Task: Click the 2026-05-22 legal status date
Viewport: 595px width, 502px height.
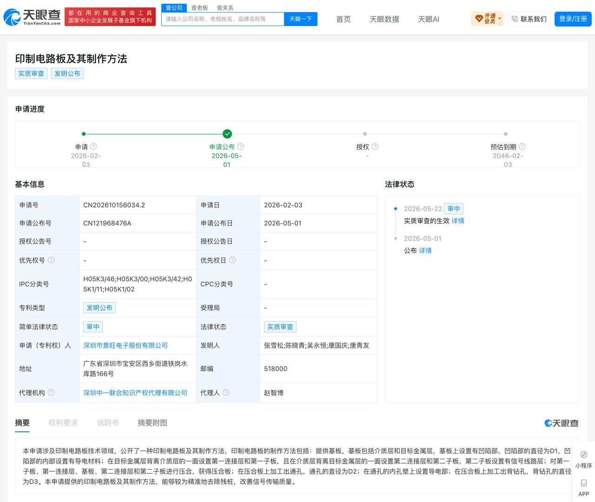Action: tap(423, 209)
